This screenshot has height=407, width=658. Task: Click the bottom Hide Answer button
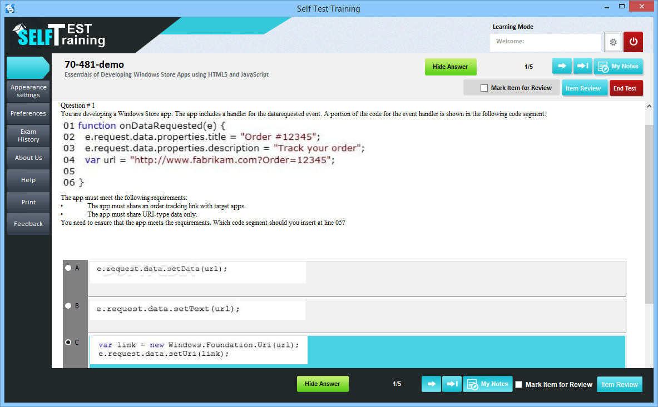pyautogui.click(x=322, y=384)
